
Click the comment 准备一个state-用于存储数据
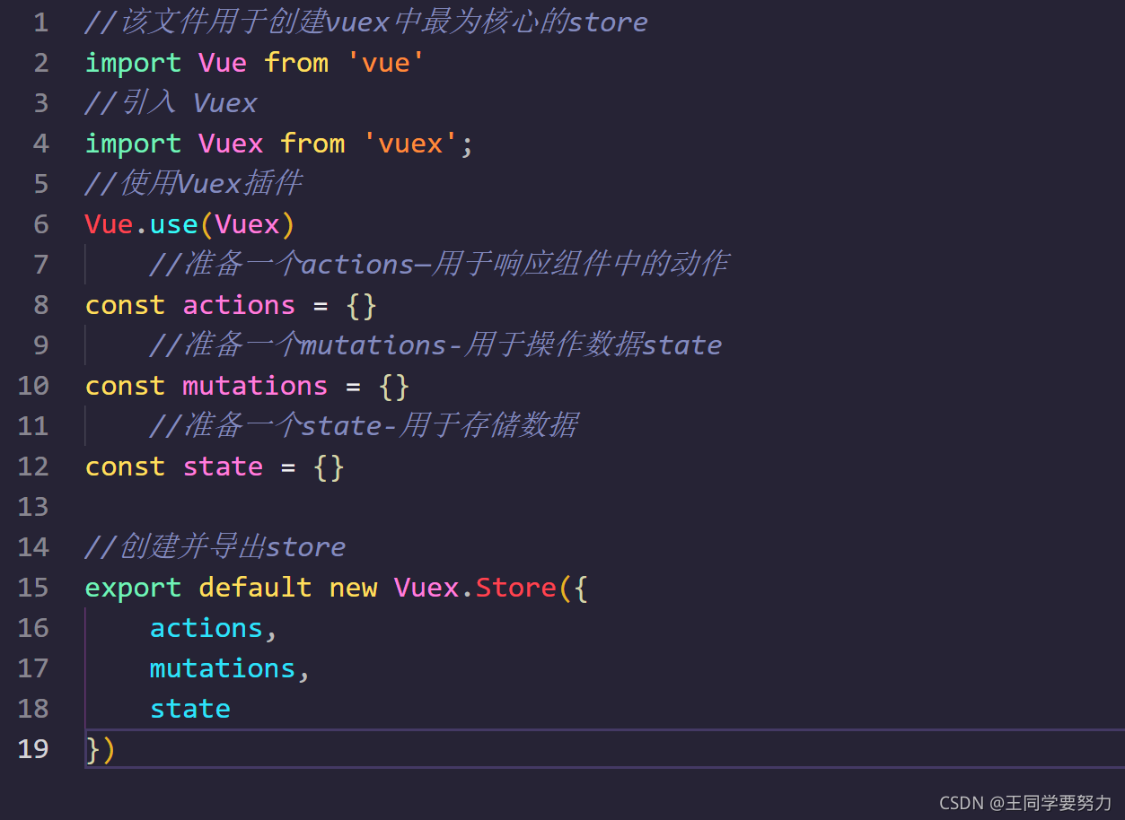click(364, 426)
